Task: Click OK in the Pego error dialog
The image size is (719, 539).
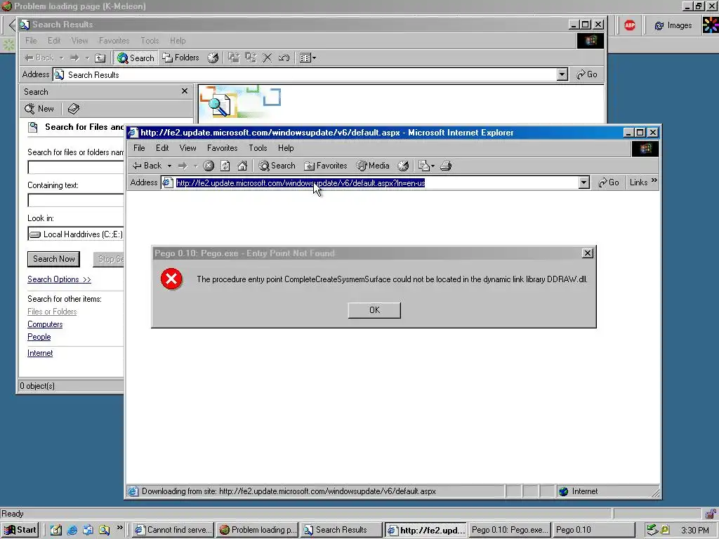Action: pos(374,310)
